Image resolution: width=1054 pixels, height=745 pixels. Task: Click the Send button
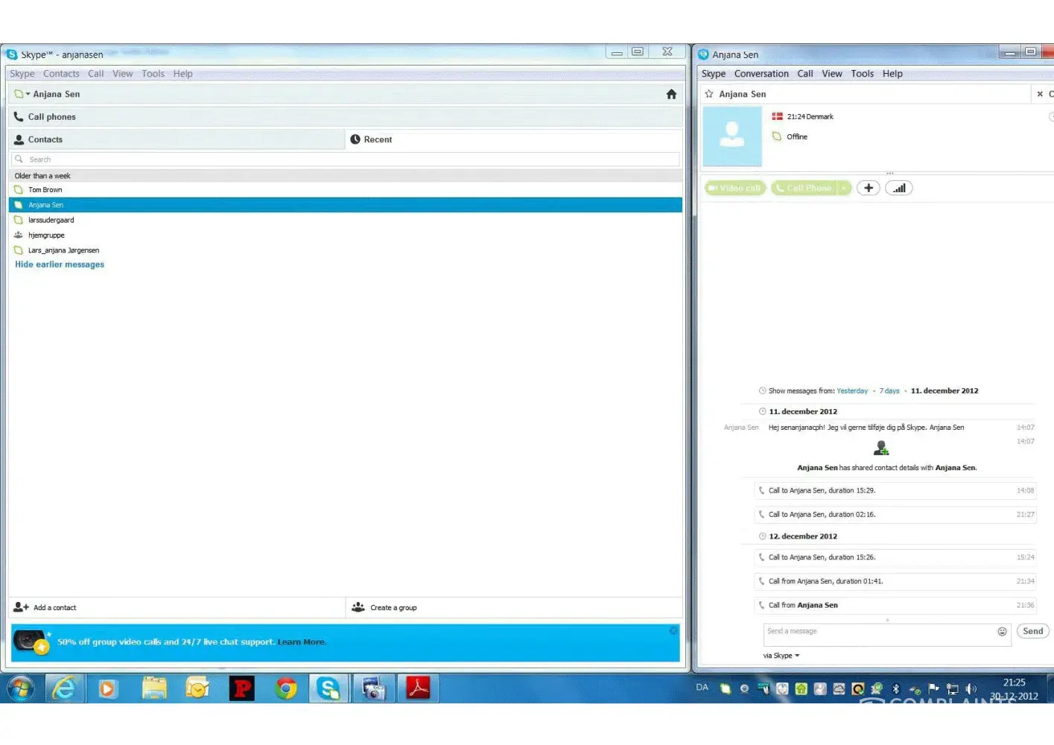[x=1032, y=631]
